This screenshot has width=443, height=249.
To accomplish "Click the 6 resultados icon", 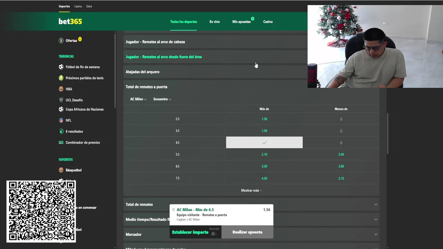I will 61,131.
